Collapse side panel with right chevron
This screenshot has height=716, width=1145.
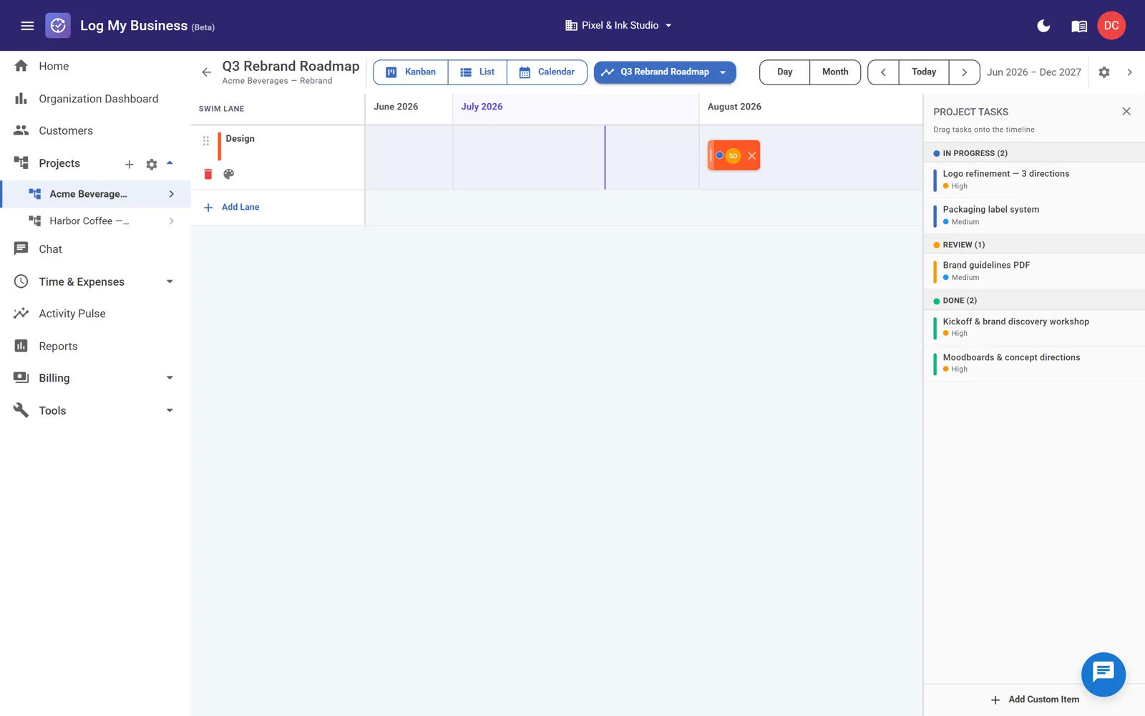click(1129, 72)
